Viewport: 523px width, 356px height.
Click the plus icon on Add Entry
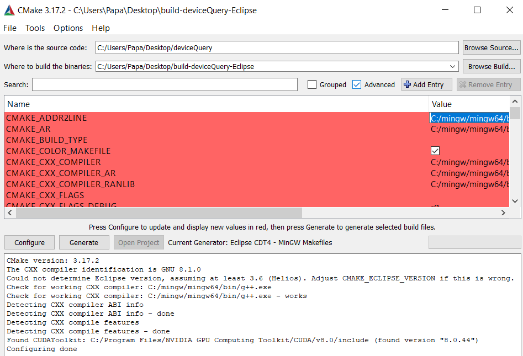408,84
